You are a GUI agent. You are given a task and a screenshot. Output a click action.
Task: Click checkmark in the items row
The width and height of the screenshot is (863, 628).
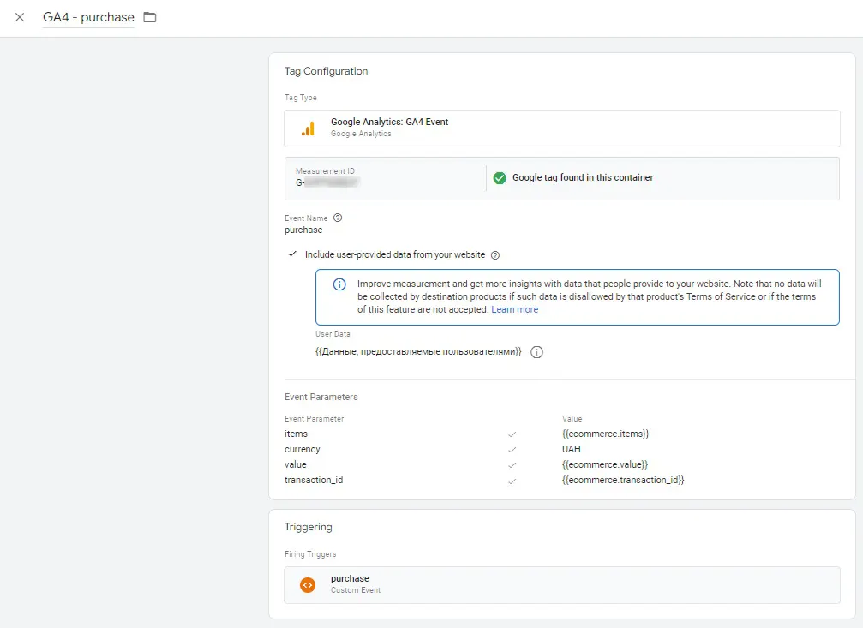pos(512,434)
